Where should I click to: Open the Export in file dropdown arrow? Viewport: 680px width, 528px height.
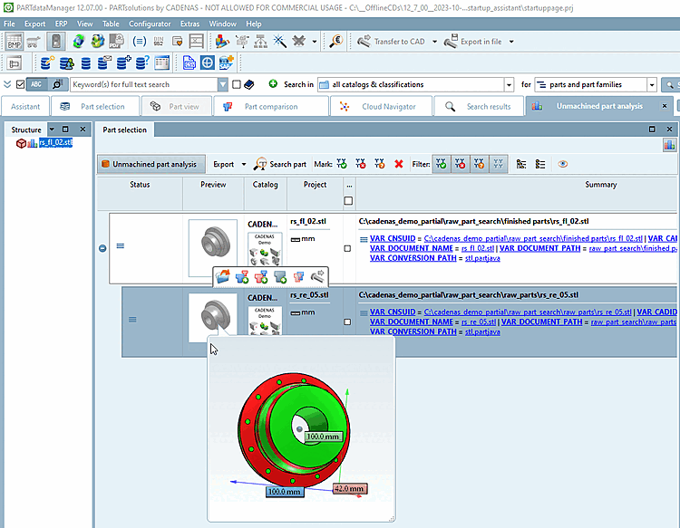[511, 42]
